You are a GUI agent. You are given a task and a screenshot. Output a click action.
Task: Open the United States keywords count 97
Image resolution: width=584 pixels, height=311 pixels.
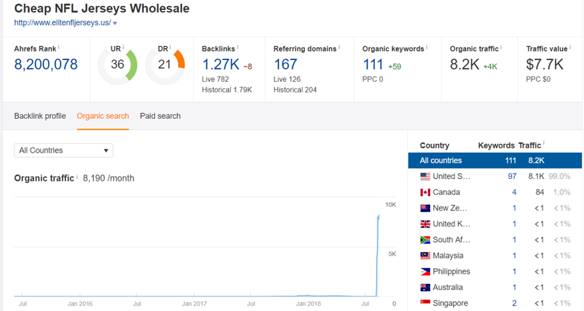pos(512,176)
